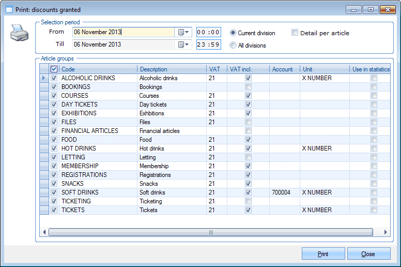401x267 pixels.
Task: Click the scroll left arrow of grid
Action: coord(44,232)
